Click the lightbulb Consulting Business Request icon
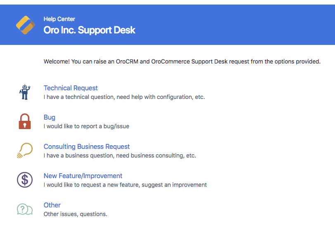 25,151
